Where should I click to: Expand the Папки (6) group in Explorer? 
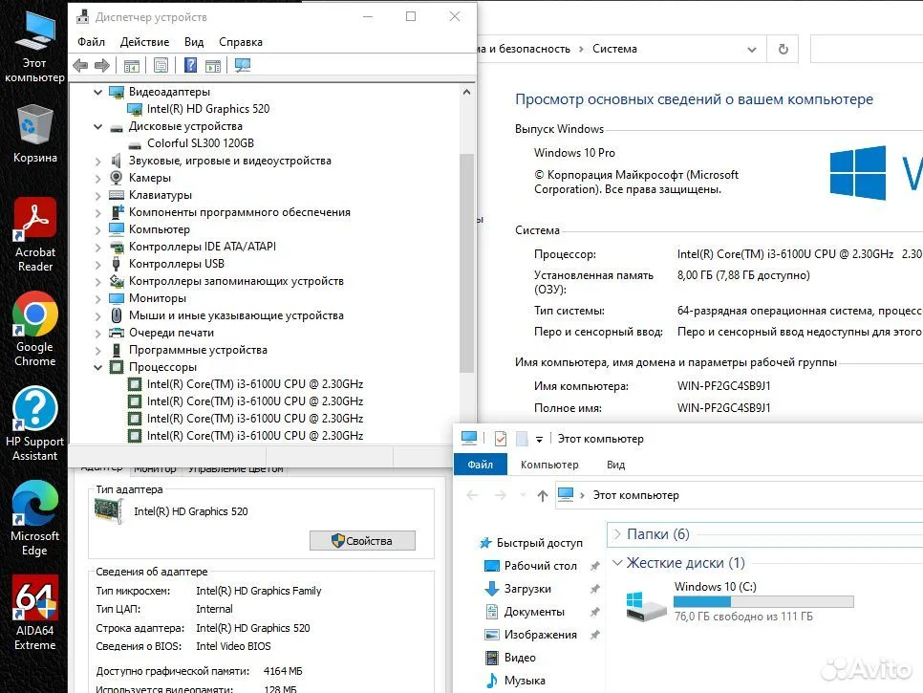point(617,534)
